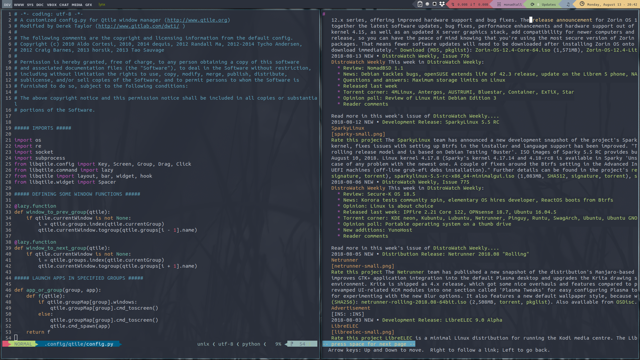The image size is (640, 360).
Task: Click the clock icon by the date
Action: tap(582, 4)
